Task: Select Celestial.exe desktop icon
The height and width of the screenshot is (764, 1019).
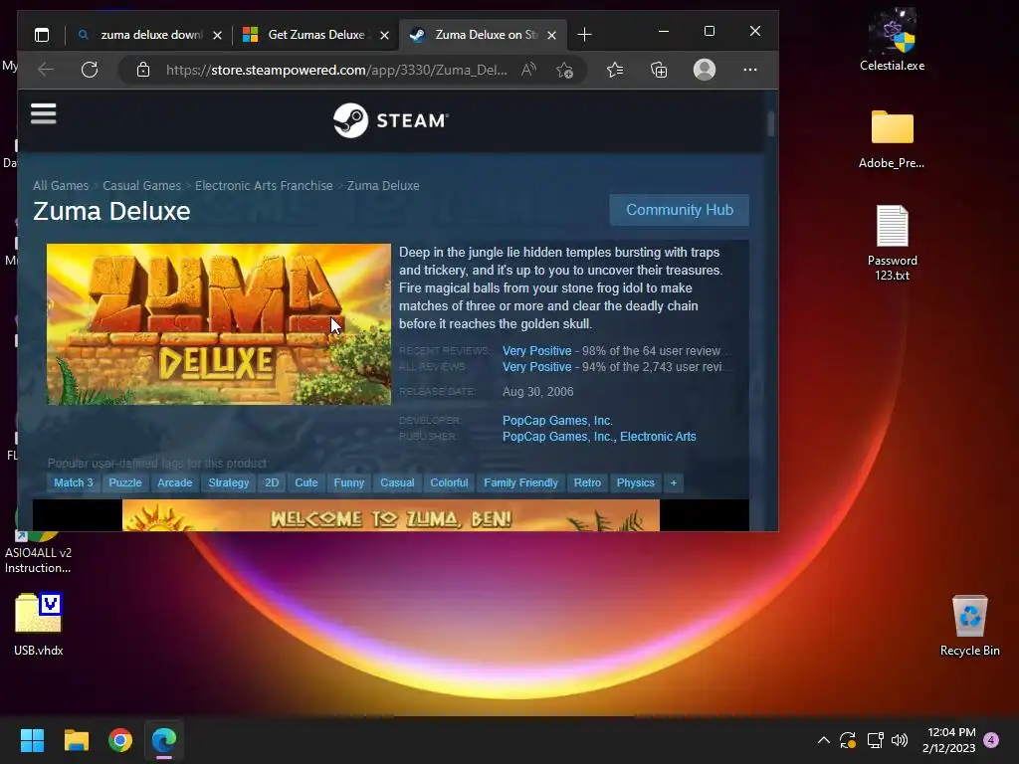Action: tap(893, 40)
